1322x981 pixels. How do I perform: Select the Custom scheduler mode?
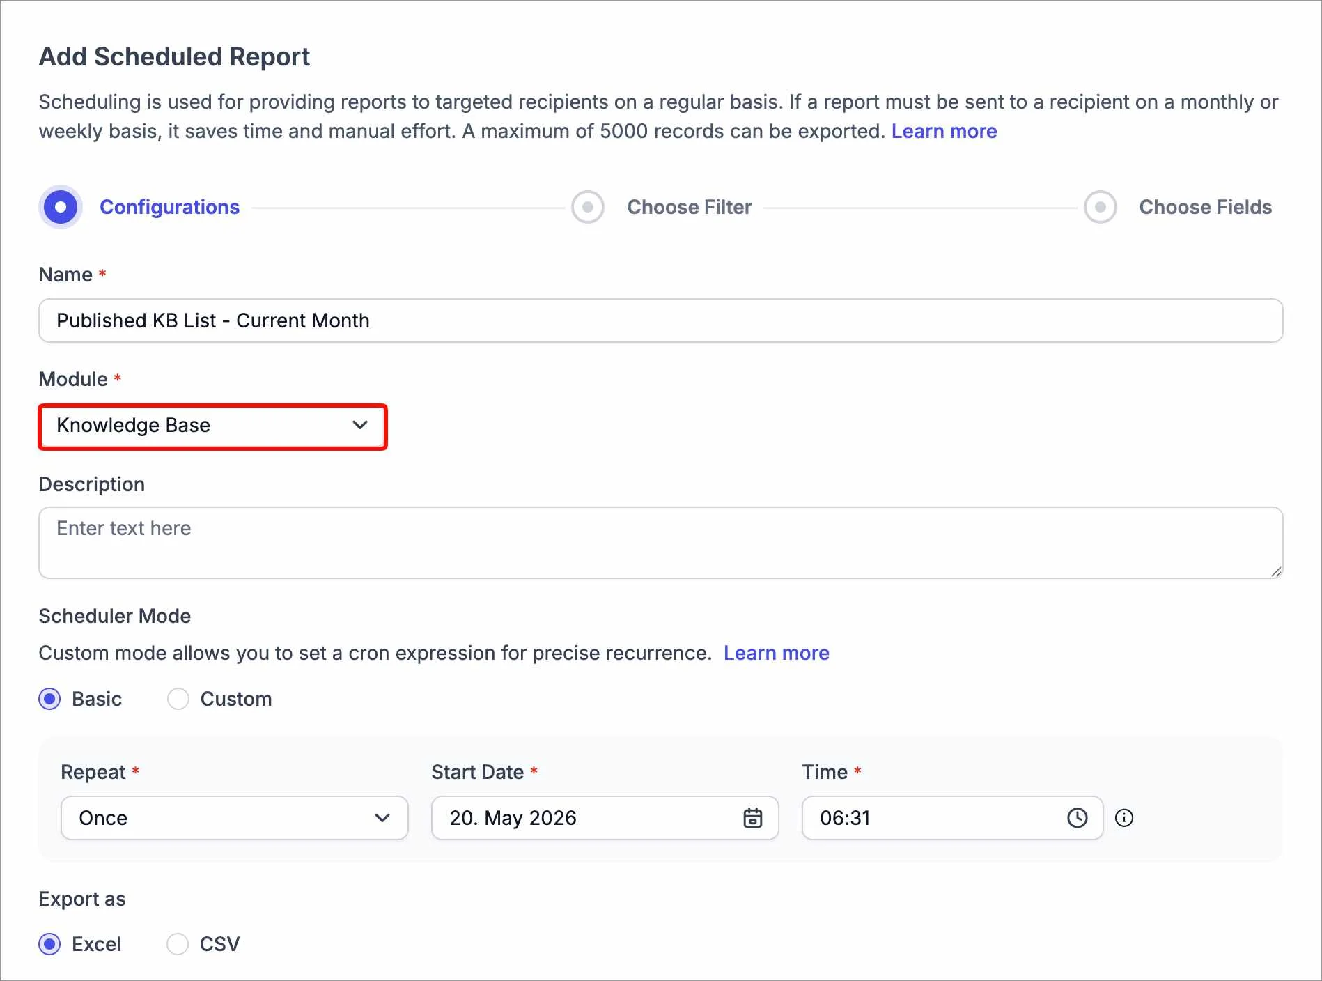(x=178, y=699)
